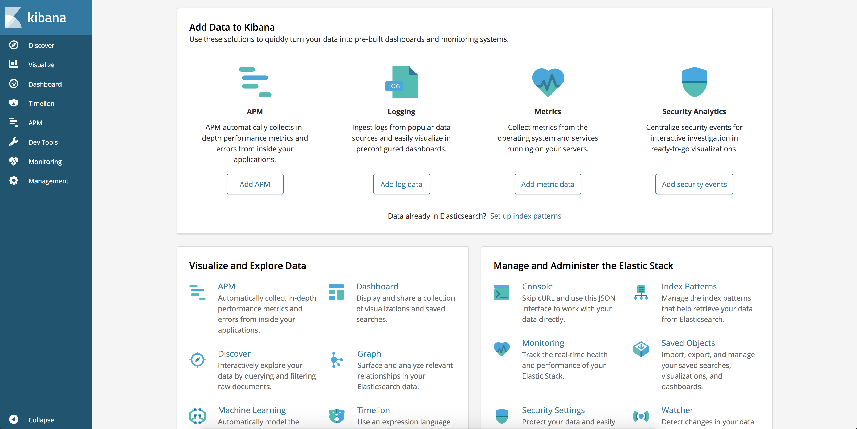The image size is (857, 429).
Task: Open APM label in the sidebar menu
Action: [x=35, y=123]
